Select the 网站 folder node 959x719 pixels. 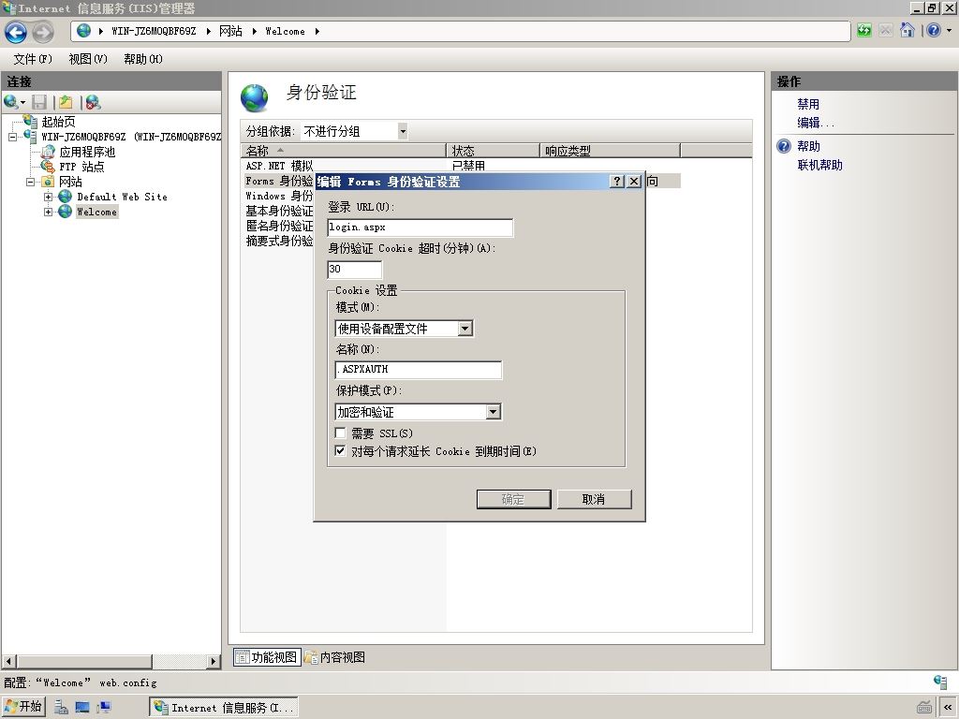[x=70, y=182]
